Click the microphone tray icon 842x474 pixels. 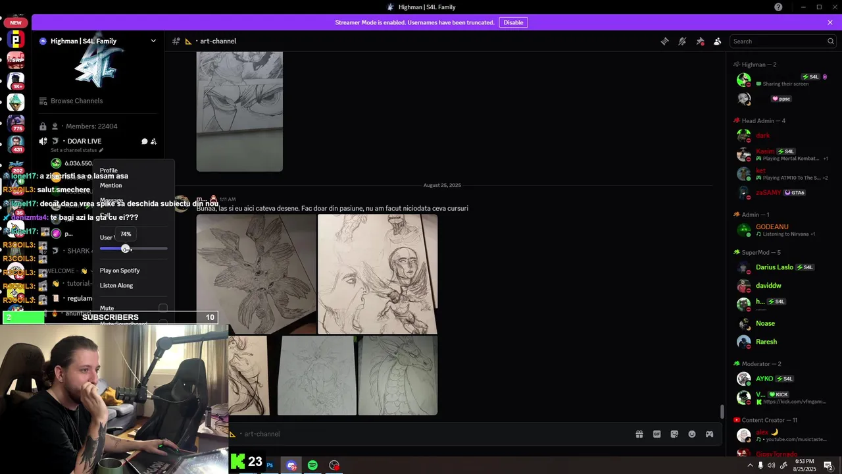[760, 465]
